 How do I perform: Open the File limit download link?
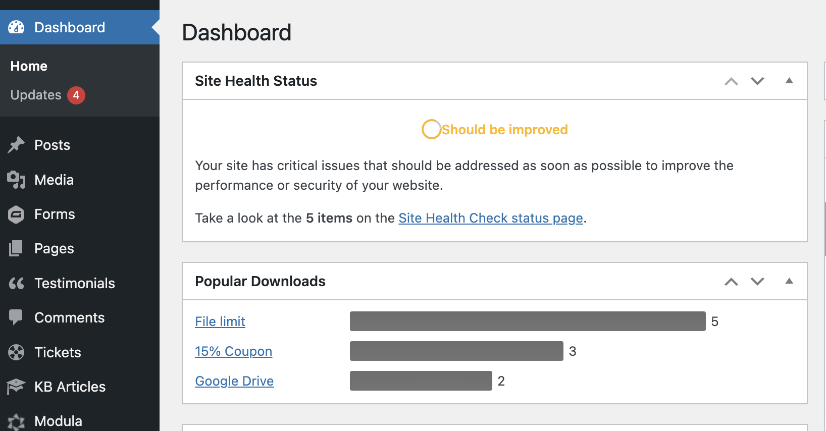[220, 321]
